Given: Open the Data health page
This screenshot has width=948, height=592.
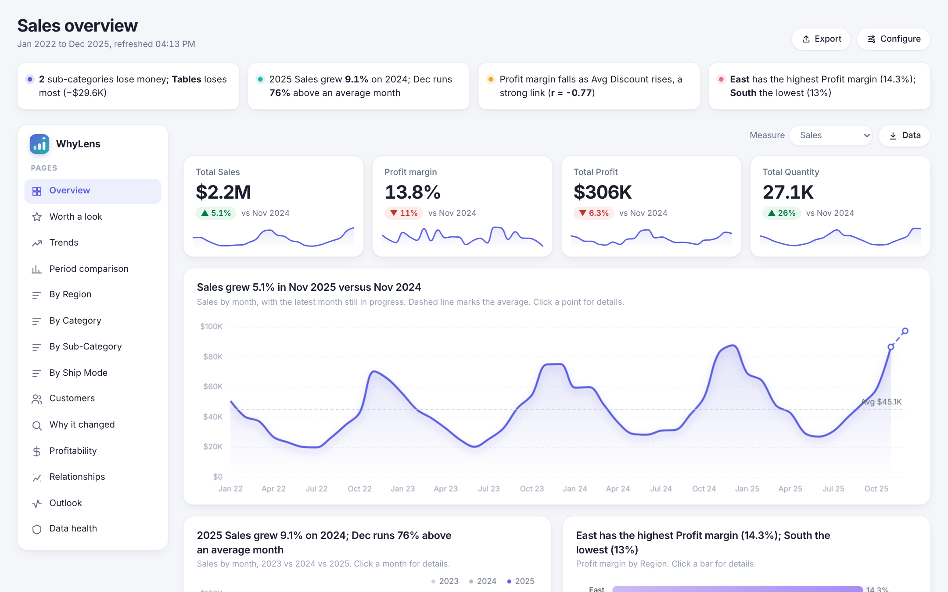Looking at the screenshot, I should coord(93,529).
